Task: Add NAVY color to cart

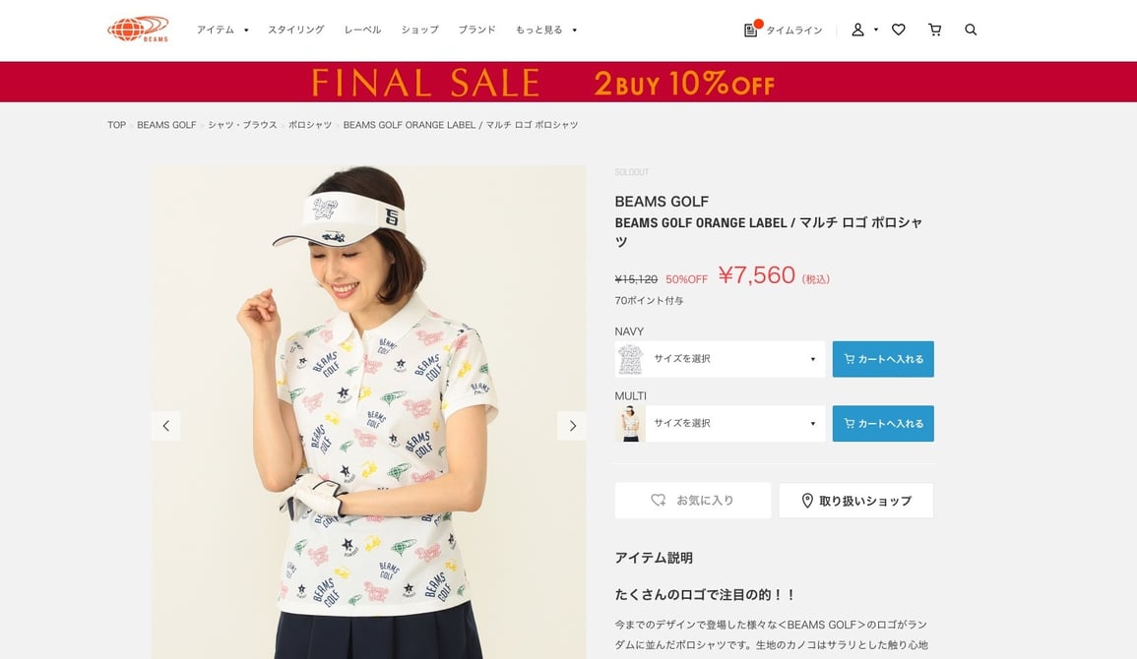Action: (883, 359)
